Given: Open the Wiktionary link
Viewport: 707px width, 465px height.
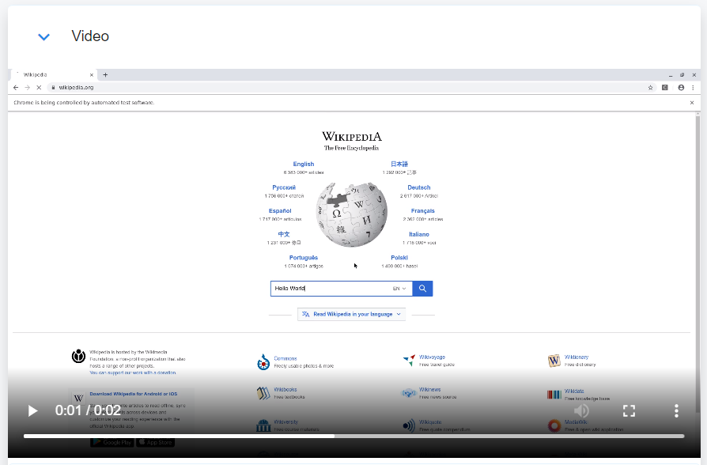Looking at the screenshot, I should tap(577, 357).
